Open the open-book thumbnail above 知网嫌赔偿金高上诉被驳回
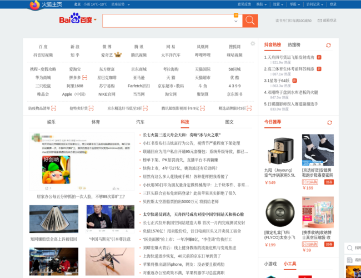 click(x=54, y=219)
